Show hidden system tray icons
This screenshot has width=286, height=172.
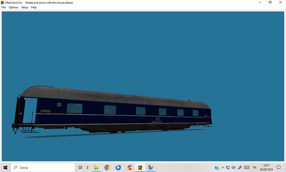[223, 167]
